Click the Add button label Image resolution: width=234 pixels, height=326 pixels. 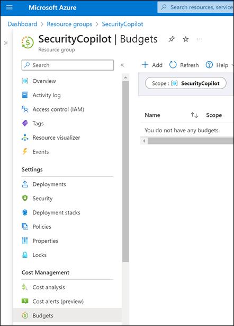coord(157,65)
